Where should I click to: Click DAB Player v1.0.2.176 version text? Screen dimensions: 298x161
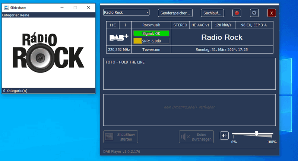click(x=122, y=151)
